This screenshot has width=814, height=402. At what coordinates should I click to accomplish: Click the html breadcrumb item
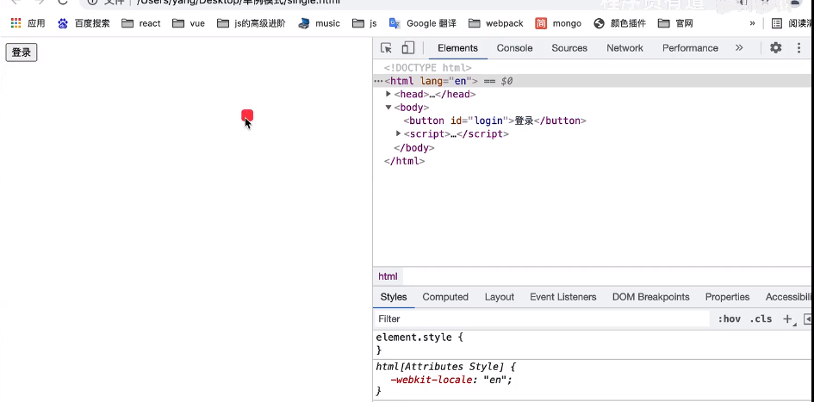click(388, 276)
